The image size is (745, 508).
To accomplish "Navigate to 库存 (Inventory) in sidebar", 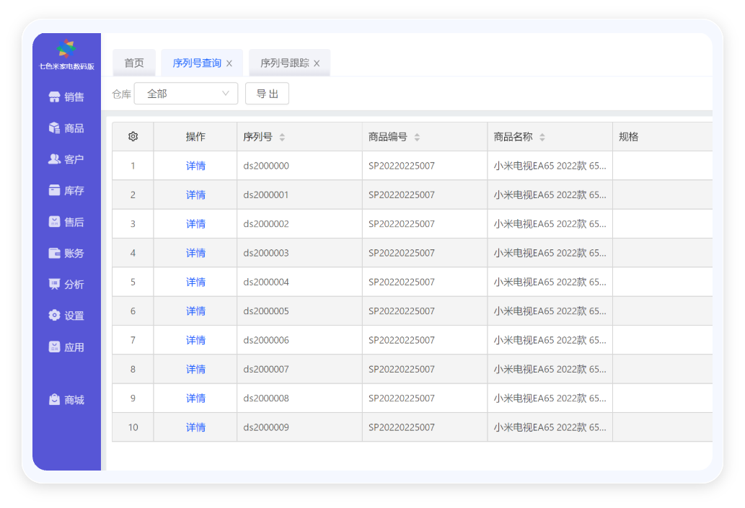I will [66, 190].
